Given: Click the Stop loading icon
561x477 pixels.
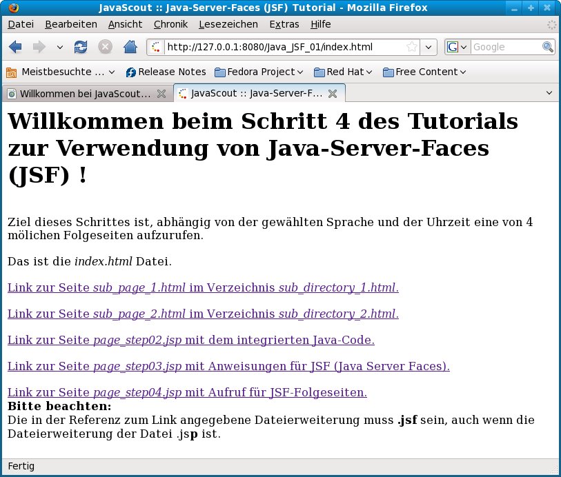Looking at the screenshot, I should 105,47.
